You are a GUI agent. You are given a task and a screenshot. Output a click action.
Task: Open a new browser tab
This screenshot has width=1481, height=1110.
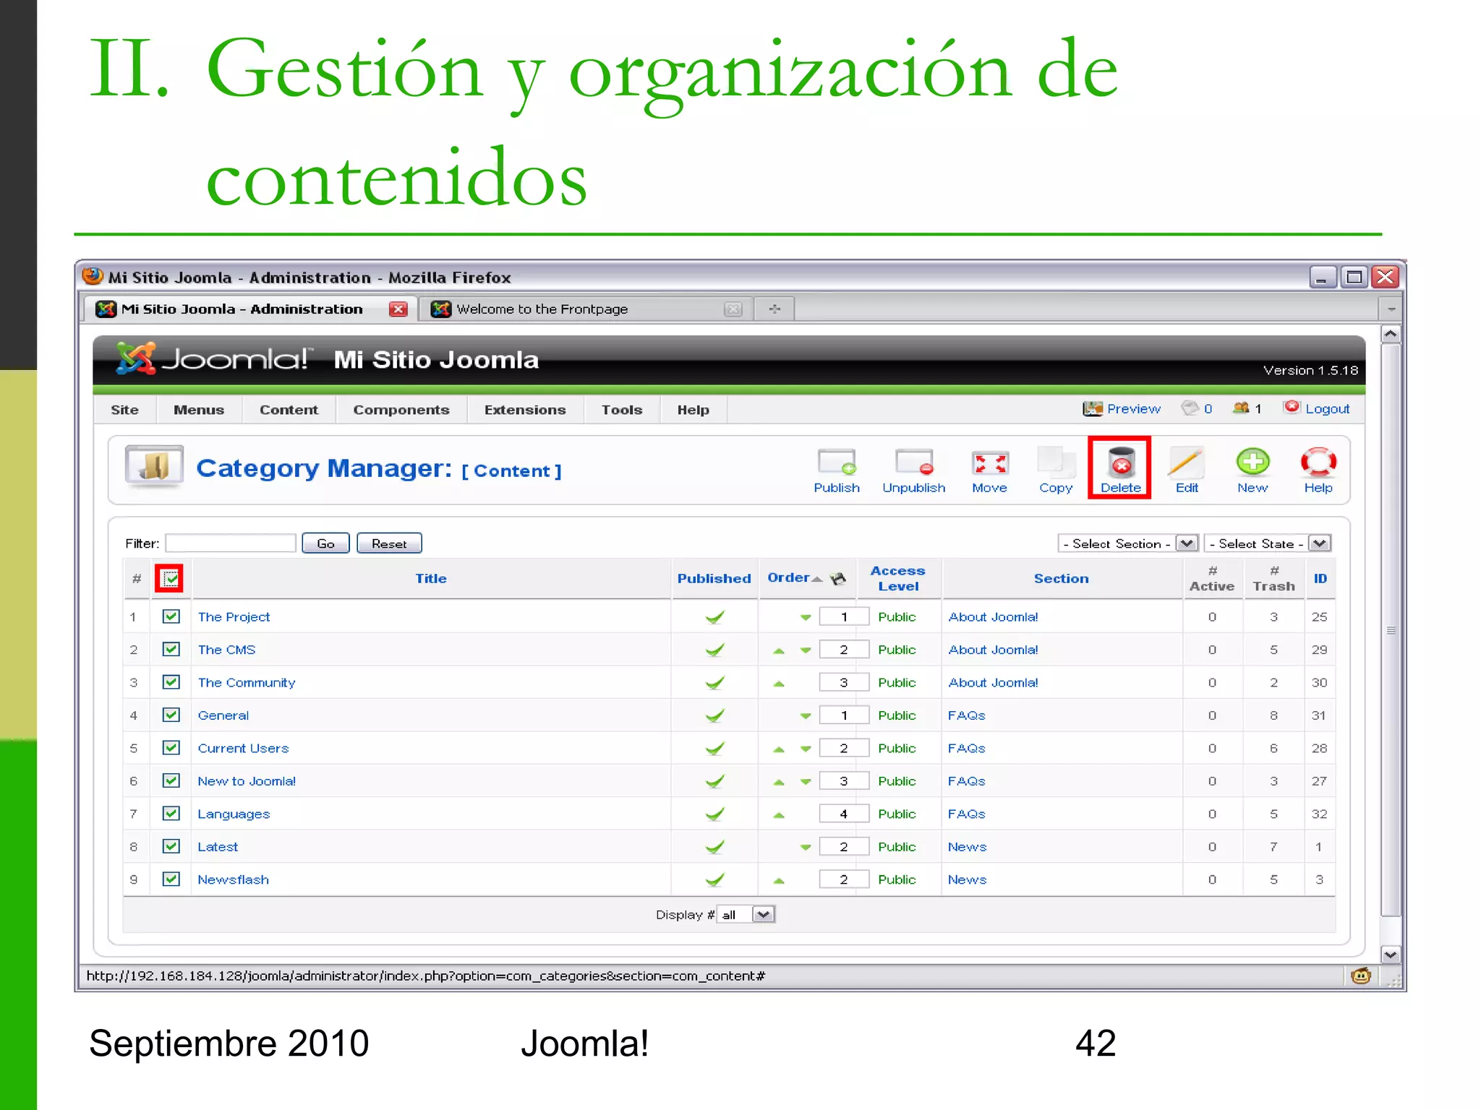[x=774, y=309]
